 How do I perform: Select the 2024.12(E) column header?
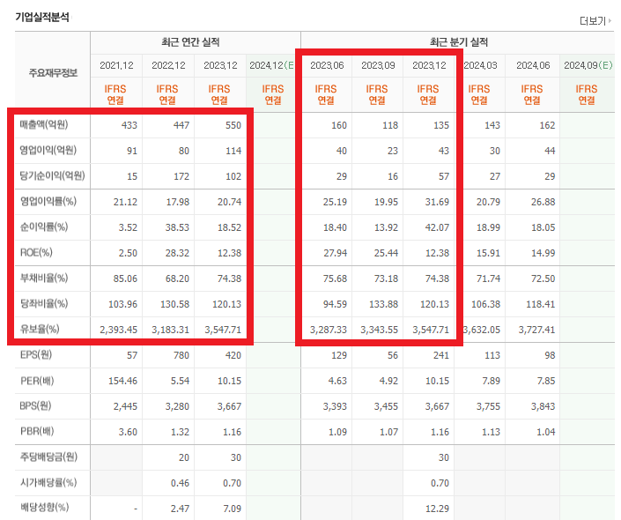coord(271,65)
